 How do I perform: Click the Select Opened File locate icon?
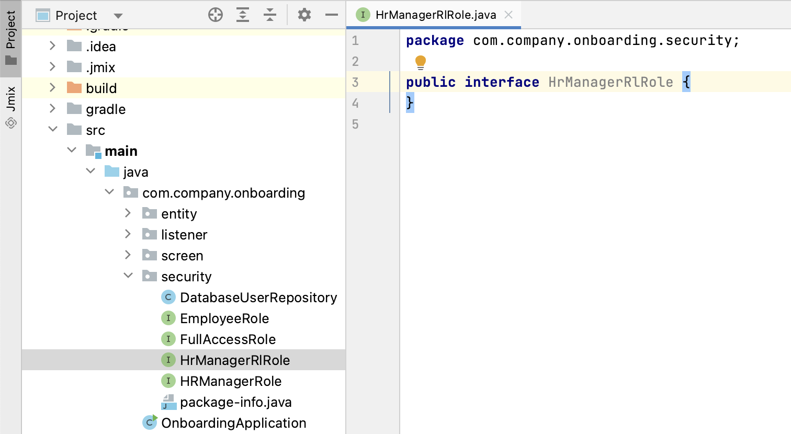click(x=216, y=15)
